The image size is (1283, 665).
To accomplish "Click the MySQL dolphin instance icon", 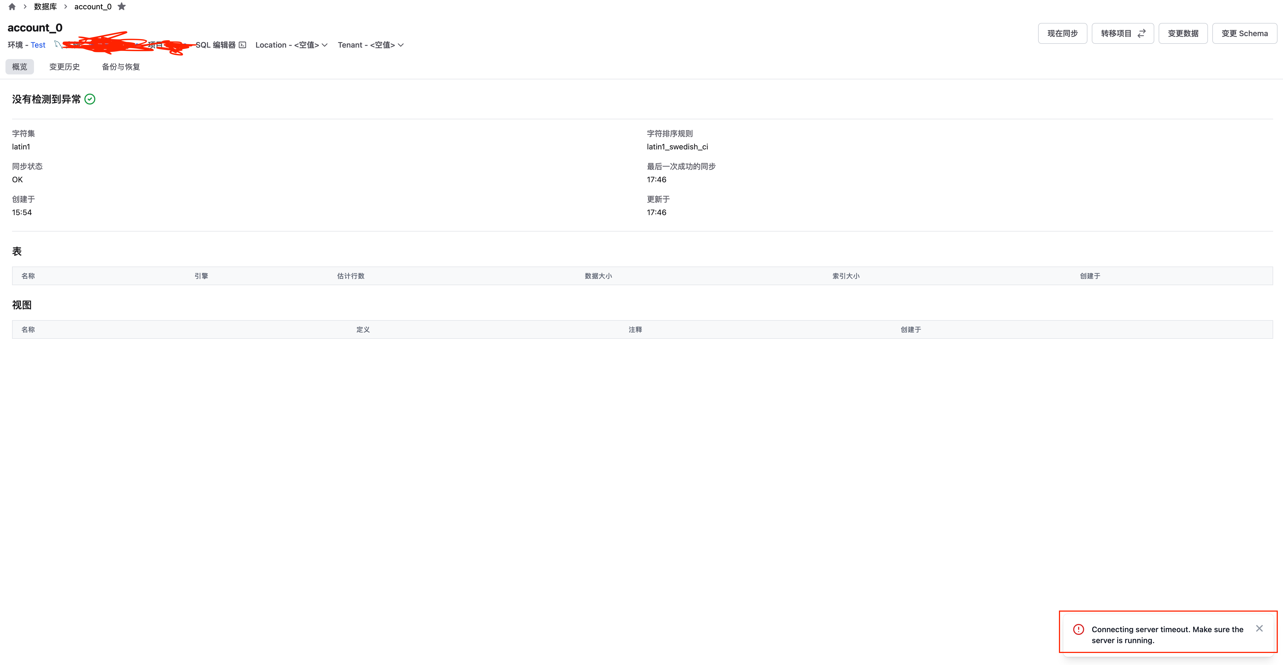I will coord(58,44).
